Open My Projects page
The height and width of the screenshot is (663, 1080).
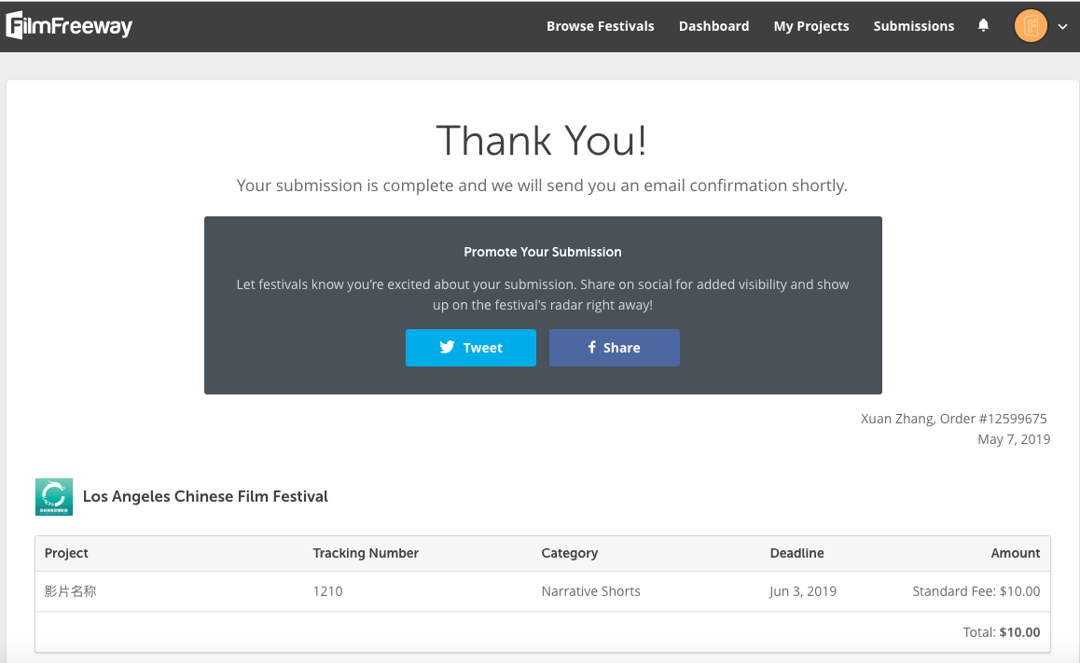tap(810, 26)
